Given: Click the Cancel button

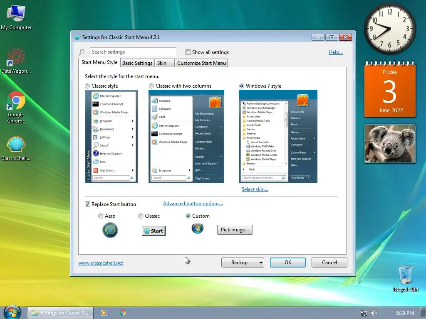Looking at the screenshot, I should (x=329, y=263).
